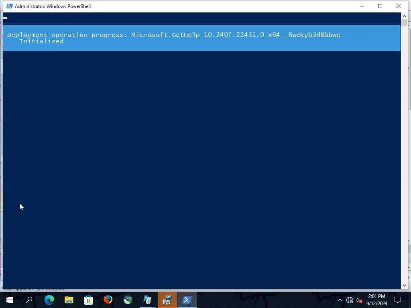Open the Action Center notifications icon

coord(398,300)
